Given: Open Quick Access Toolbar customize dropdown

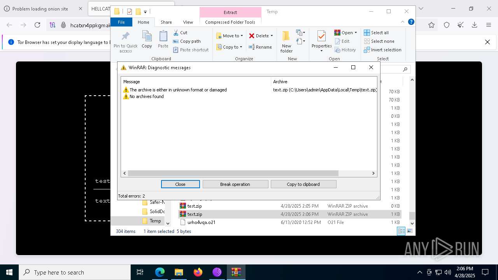Looking at the screenshot, I should 145,12.
